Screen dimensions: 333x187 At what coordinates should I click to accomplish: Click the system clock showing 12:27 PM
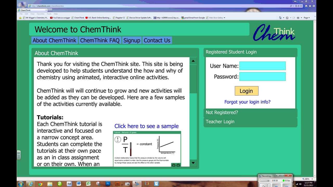[308, 184]
